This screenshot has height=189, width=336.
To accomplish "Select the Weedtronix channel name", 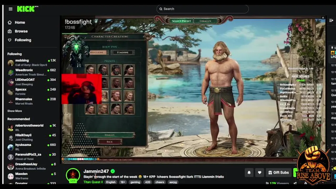I will (x=24, y=70).
